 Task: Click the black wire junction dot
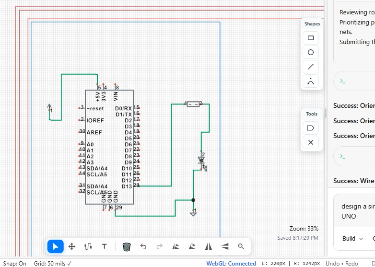(193, 200)
